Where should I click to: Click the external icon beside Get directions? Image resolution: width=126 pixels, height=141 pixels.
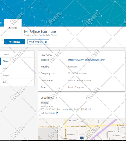57,113
